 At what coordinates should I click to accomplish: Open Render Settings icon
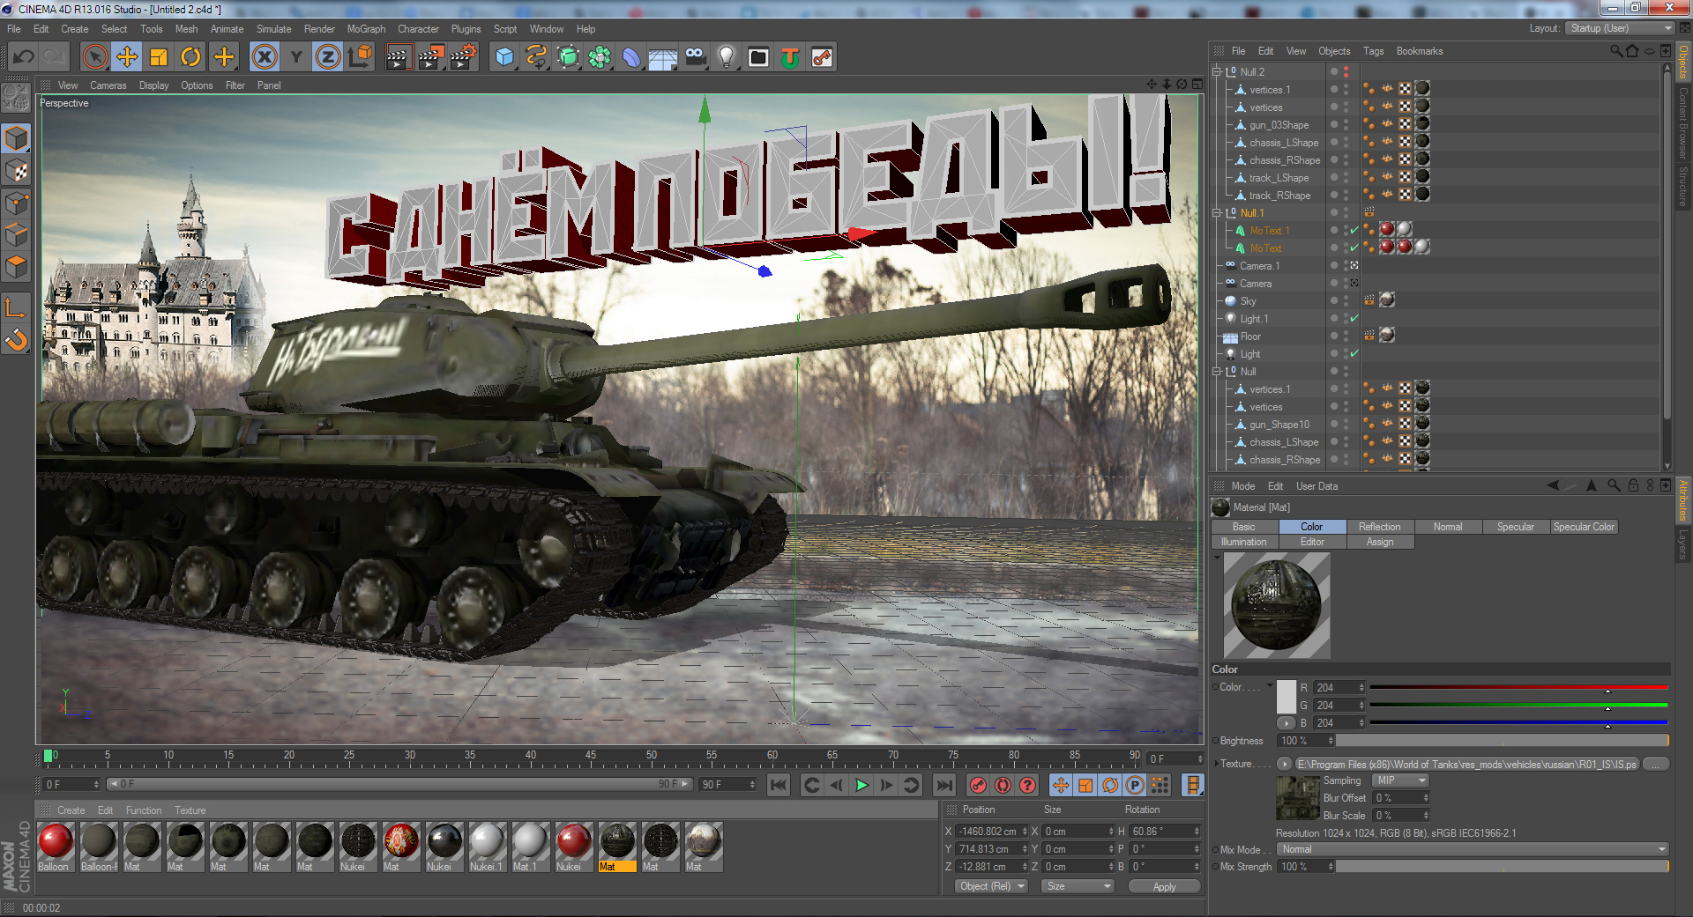(464, 57)
